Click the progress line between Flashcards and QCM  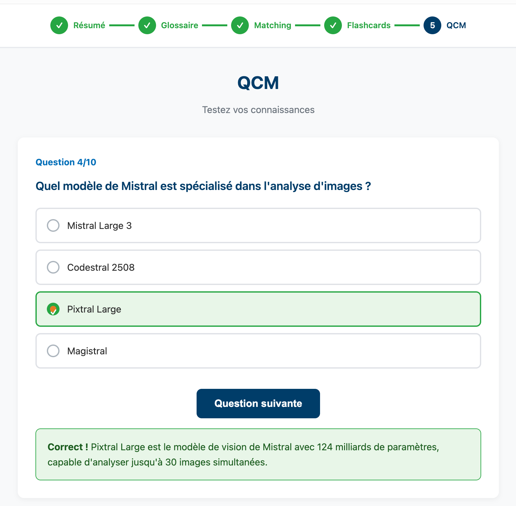(408, 25)
